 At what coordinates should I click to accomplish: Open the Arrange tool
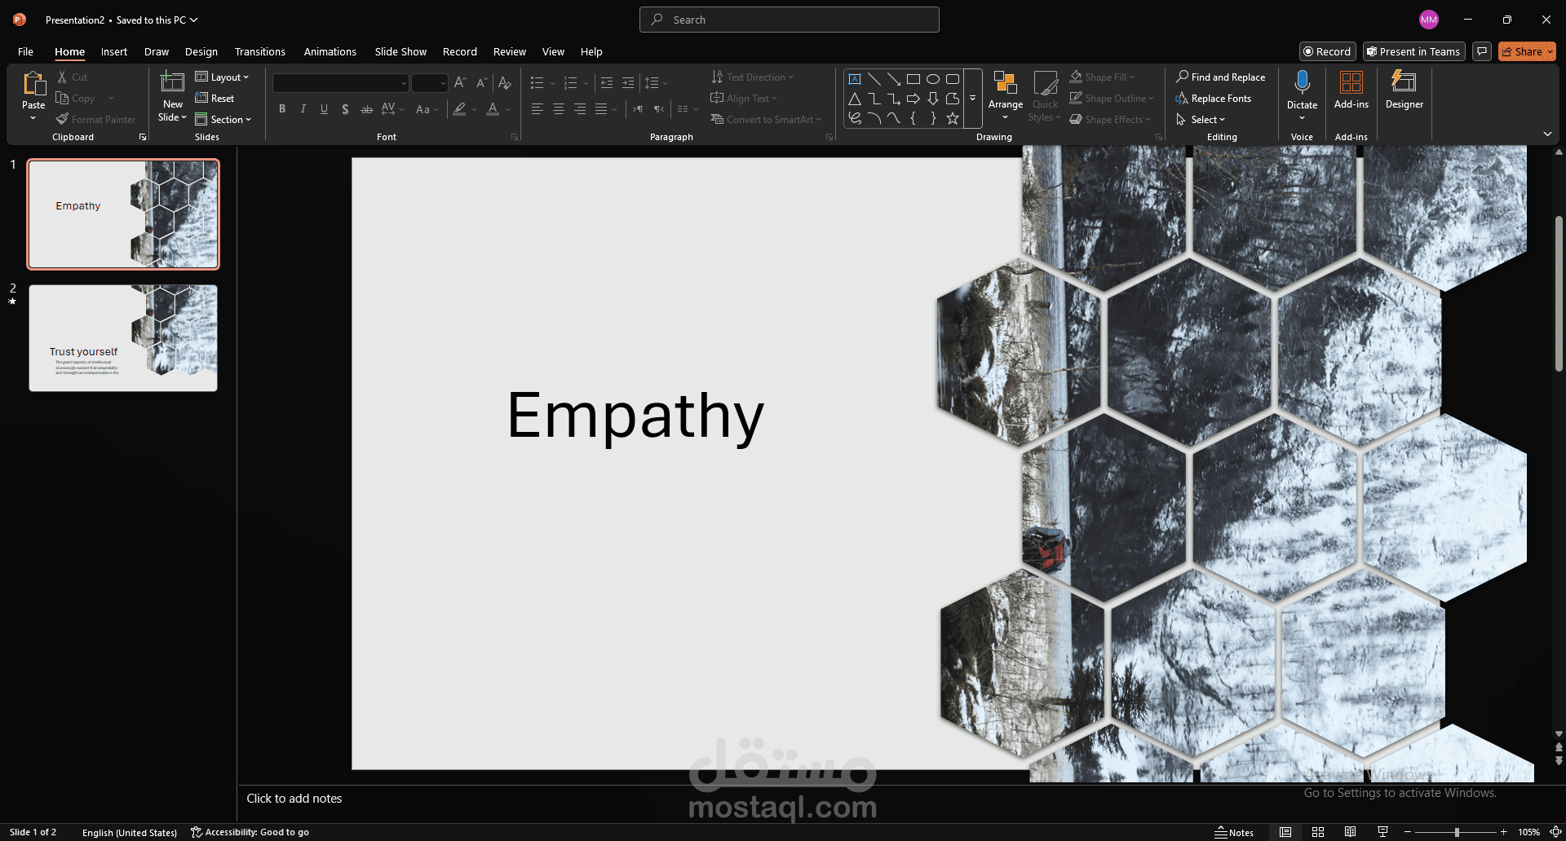click(1006, 96)
